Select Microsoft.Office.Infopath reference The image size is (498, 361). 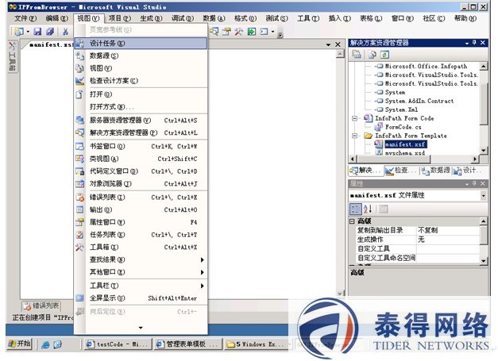pos(426,66)
